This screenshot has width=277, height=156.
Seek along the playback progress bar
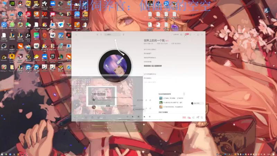point(138,120)
